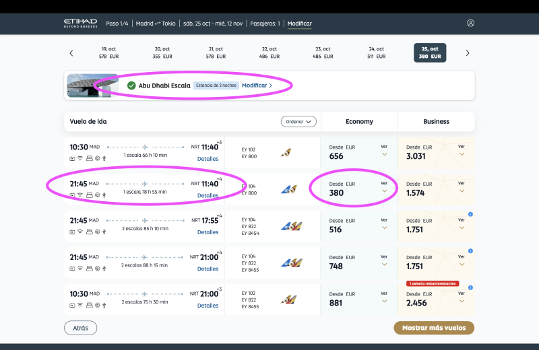Expand Business fare 3.031 EUR via Ver

pyautogui.click(x=462, y=150)
